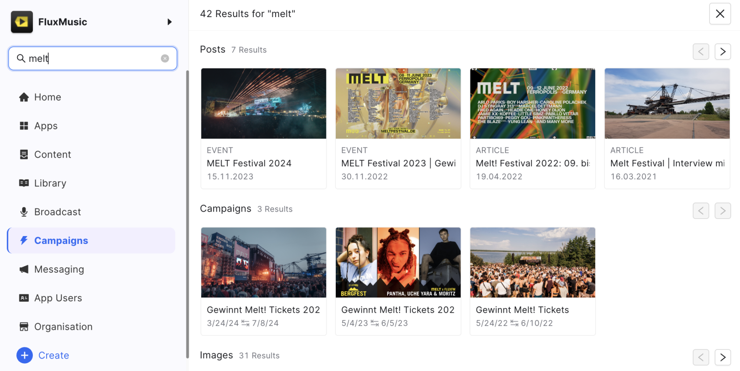Viewport: 740px width, 371px height.
Task: Show next Posts results
Action: point(723,52)
